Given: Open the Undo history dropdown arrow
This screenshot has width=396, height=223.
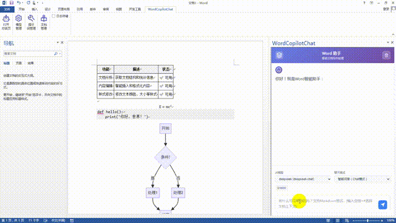Looking at the screenshot, I should pos(22,2).
